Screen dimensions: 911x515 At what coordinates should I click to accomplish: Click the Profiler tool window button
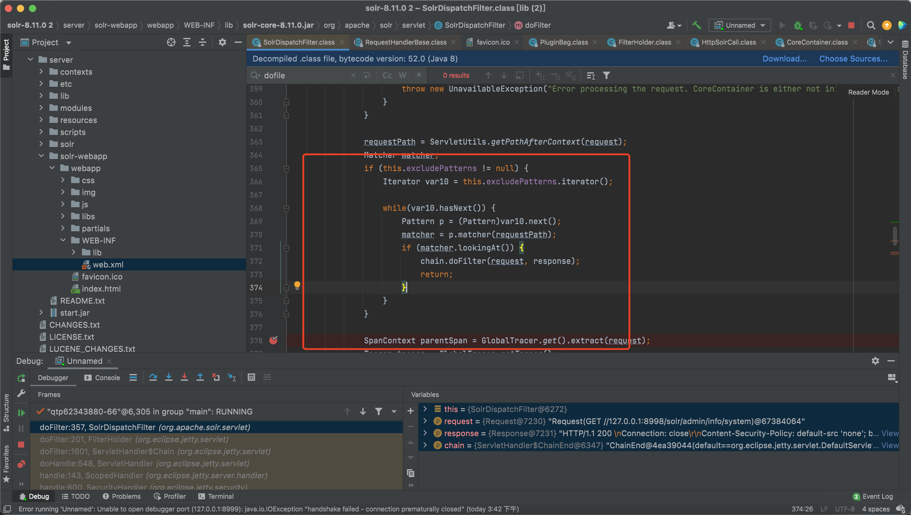point(170,496)
